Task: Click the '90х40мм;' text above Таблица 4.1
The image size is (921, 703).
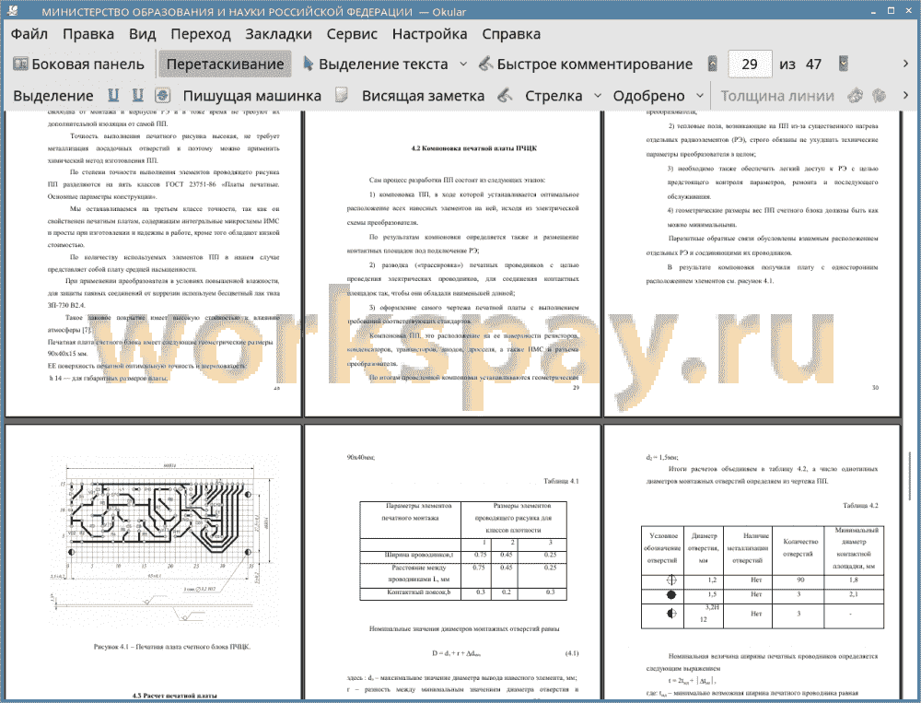Action: [361, 457]
